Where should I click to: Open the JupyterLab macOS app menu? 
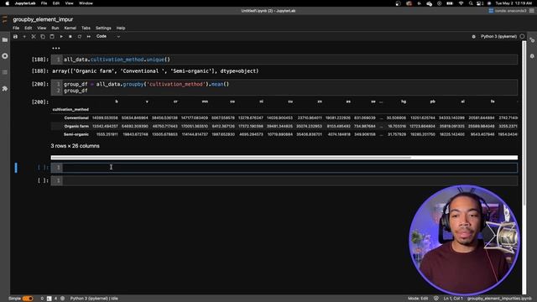tap(25, 3)
